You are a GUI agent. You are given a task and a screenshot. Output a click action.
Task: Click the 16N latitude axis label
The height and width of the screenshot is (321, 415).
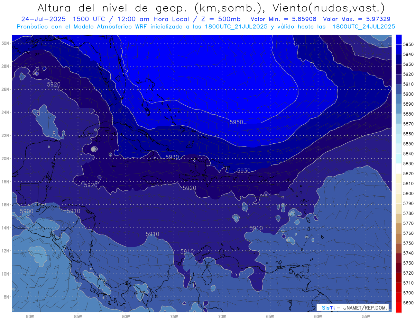coord(6,205)
